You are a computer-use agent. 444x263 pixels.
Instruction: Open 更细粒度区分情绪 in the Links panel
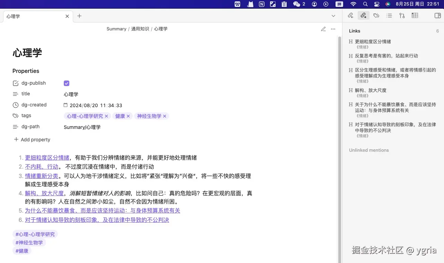(x=373, y=41)
